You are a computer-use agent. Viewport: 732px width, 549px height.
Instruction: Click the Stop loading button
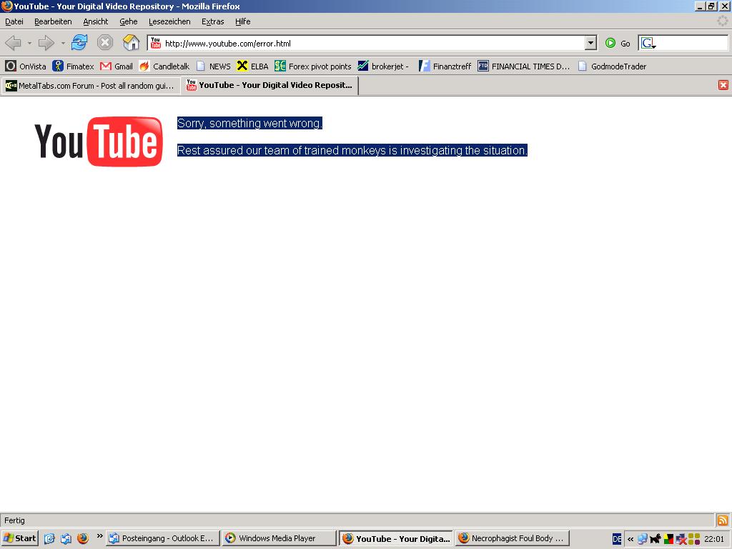(x=105, y=42)
